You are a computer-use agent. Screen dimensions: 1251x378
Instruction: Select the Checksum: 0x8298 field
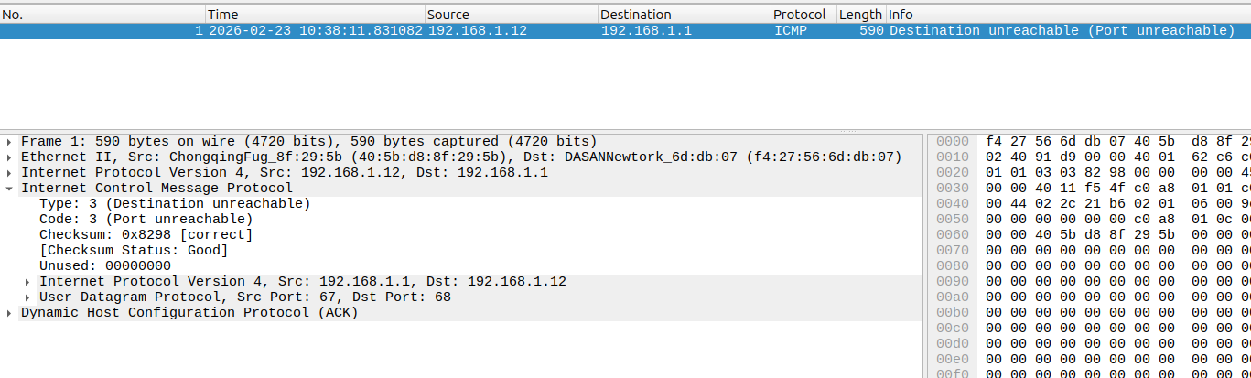click(146, 235)
